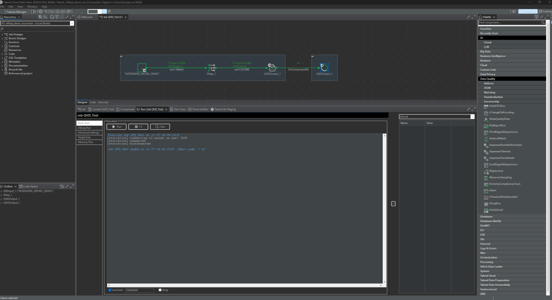Image resolution: width=552 pixels, height=300 pixels.
Task: Expand the Route Designs tree node
Action: (2, 39)
